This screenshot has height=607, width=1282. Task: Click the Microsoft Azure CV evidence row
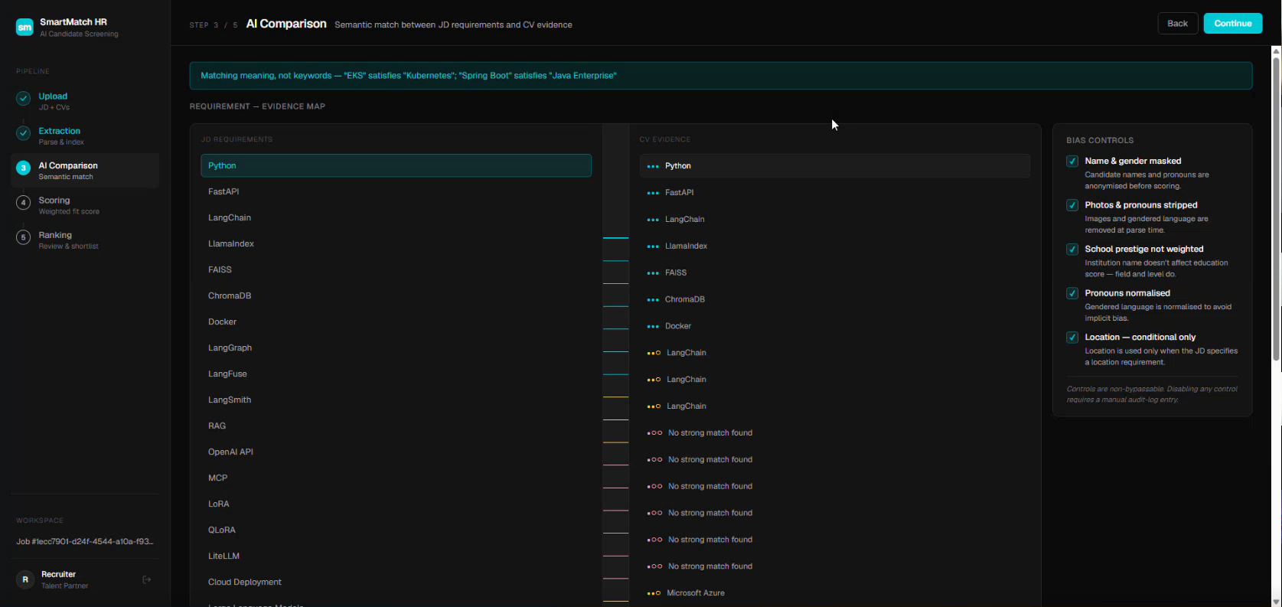tap(834, 593)
